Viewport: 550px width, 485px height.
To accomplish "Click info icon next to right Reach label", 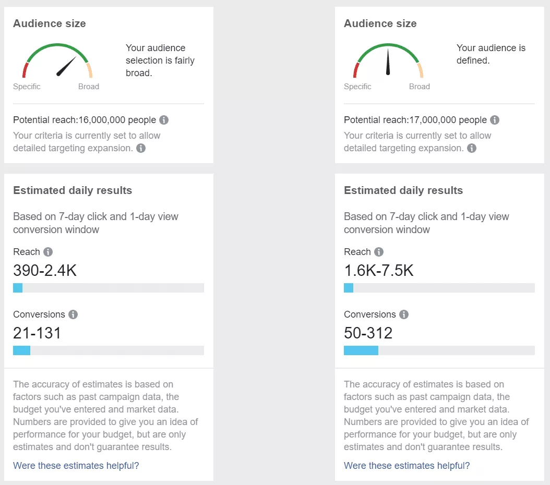I will tap(379, 252).
